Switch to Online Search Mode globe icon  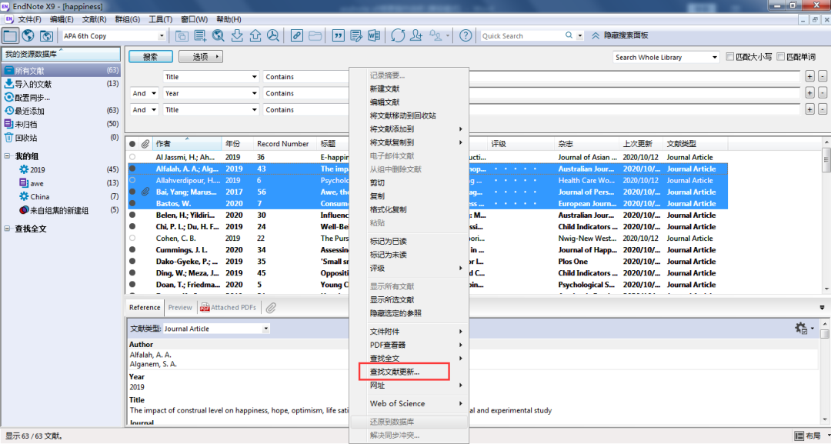pos(28,35)
